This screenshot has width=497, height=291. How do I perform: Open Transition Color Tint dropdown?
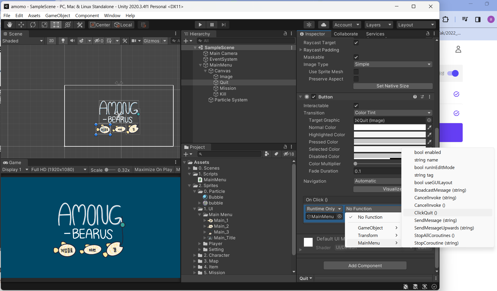point(393,113)
